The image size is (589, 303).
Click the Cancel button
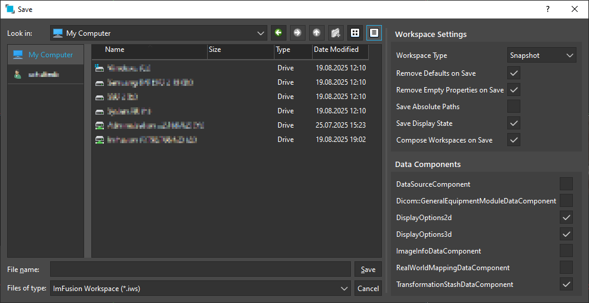[368, 288]
